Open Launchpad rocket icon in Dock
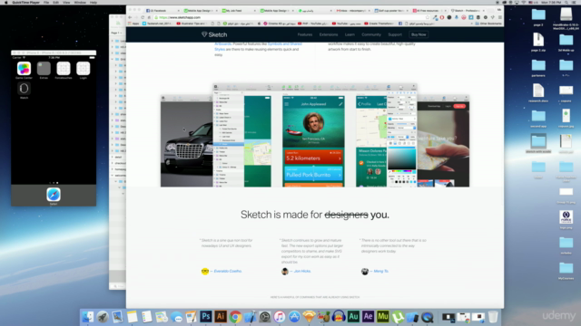Image resolution: width=581 pixels, height=326 pixels. pyautogui.click(x=103, y=317)
